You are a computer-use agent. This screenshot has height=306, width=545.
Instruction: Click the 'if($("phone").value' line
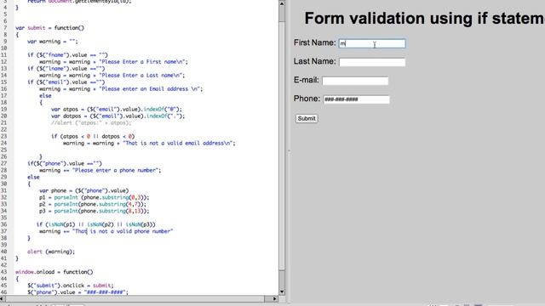click(65, 163)
